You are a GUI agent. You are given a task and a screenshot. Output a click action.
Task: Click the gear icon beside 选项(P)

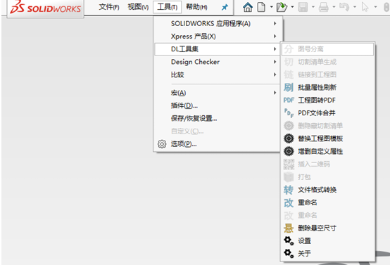[162, 144]
